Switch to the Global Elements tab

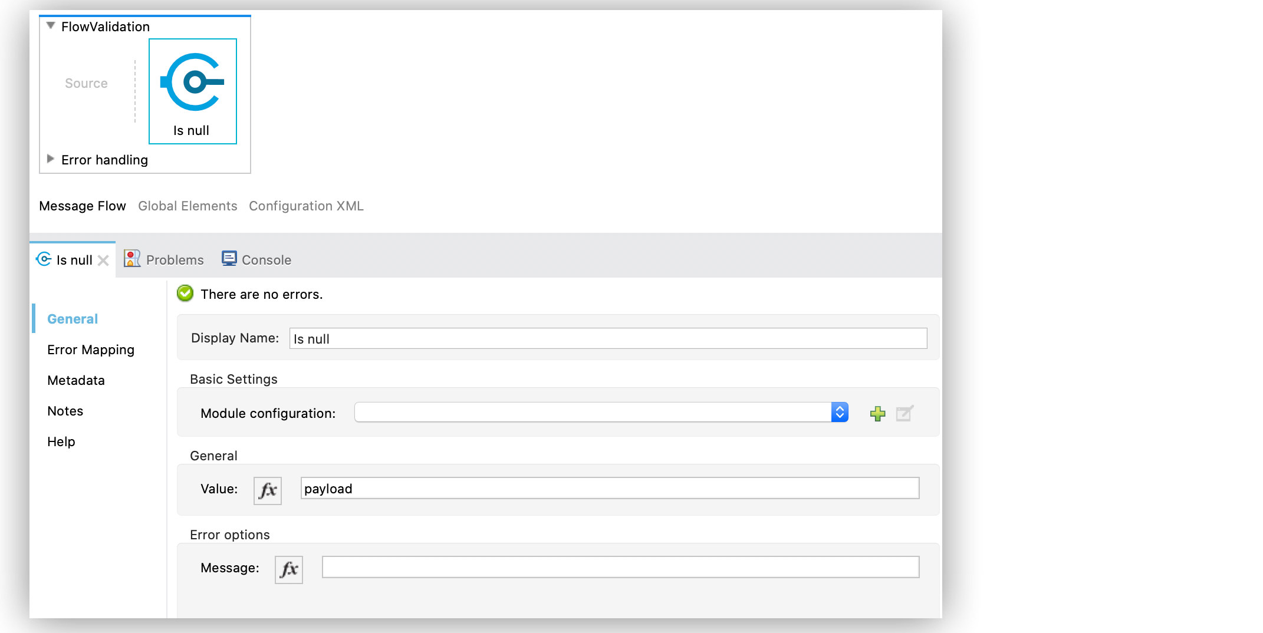(188, 206)
